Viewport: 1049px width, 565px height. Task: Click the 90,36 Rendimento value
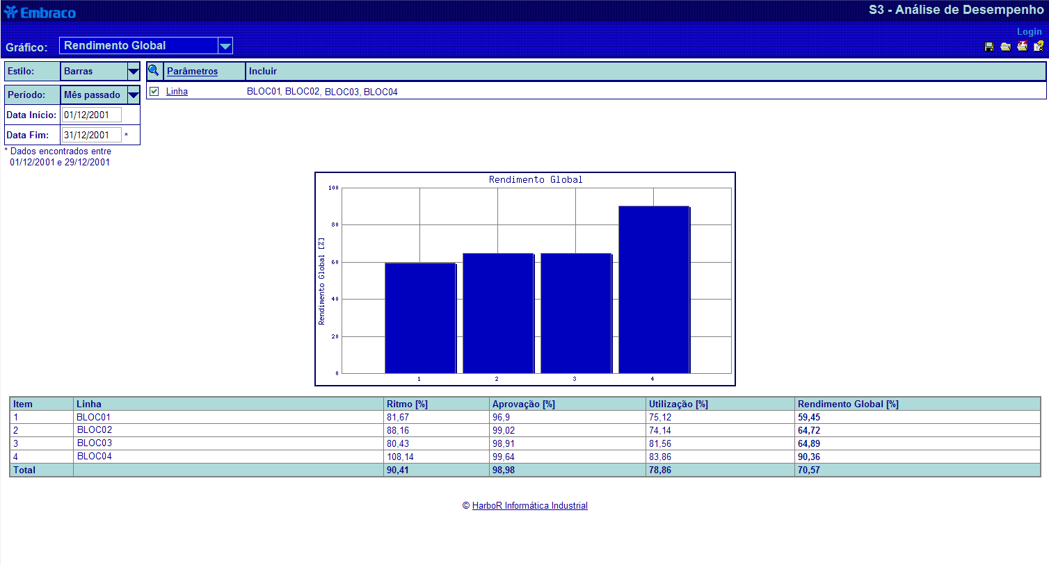tap(809, 457)
